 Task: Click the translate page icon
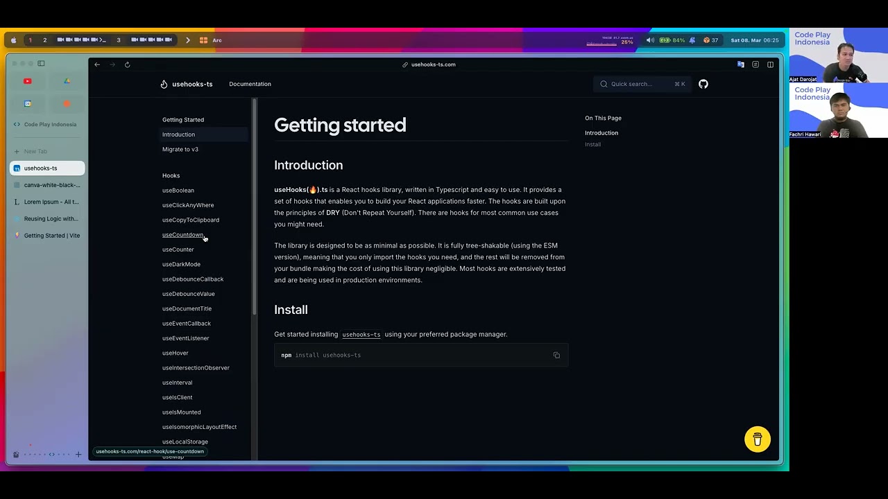[740, 64]
